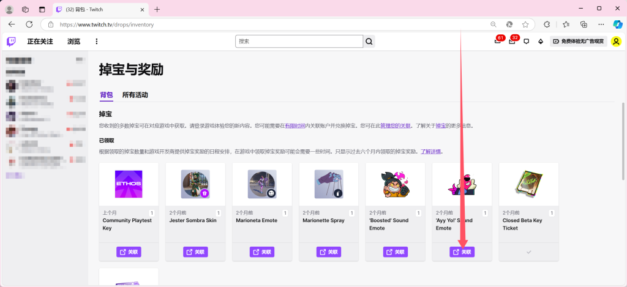
Task: Open the zoom magnifier icon in address bar
Action: pyautogui.click(x=494, y=24)
